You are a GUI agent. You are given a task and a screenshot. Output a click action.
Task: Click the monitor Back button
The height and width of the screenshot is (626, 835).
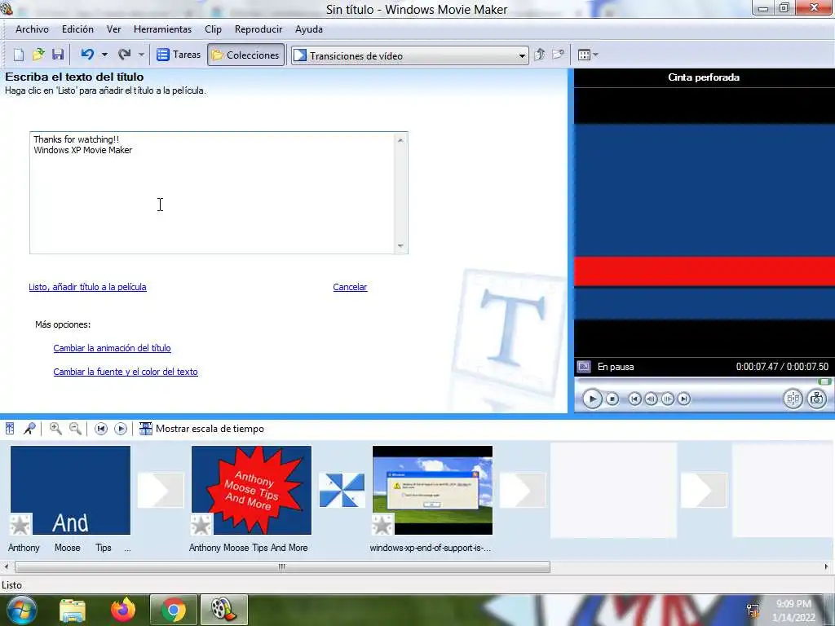(634, 399)
